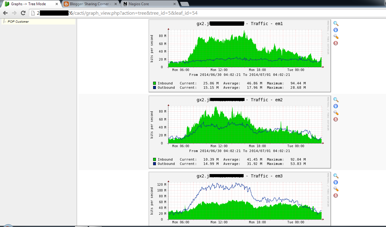Click red page-top arrow beside em2 graph
Screen dimensions: 386x227
click(335, 119)
